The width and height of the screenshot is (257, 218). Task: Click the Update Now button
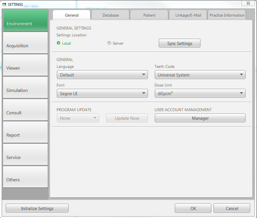click(x=127, y=118)
